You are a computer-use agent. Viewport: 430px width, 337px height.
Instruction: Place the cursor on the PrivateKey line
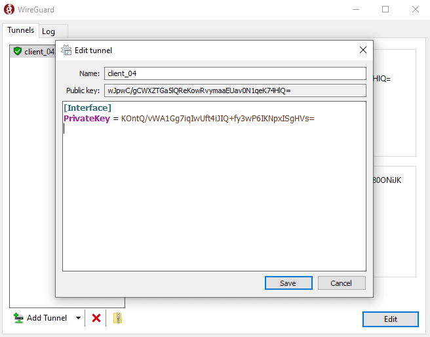click(x=189, y=119)
